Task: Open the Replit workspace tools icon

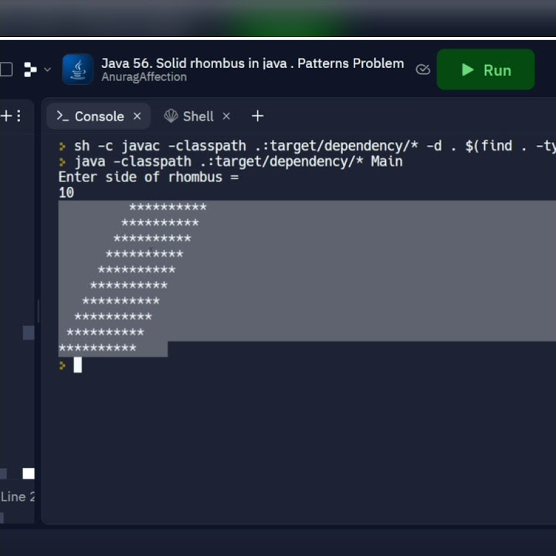Action: tap(30, 69)
